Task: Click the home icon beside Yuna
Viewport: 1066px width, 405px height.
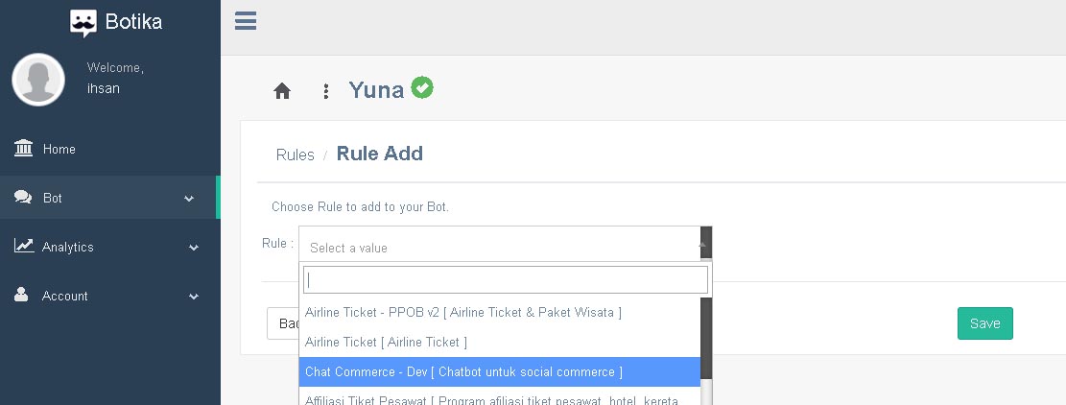Action: (282, 91)
